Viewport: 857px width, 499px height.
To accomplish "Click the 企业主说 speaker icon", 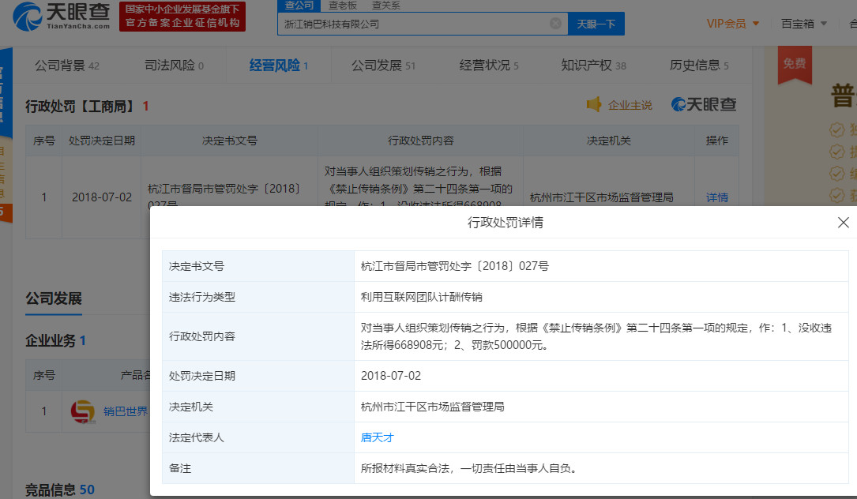I will 594,104.
